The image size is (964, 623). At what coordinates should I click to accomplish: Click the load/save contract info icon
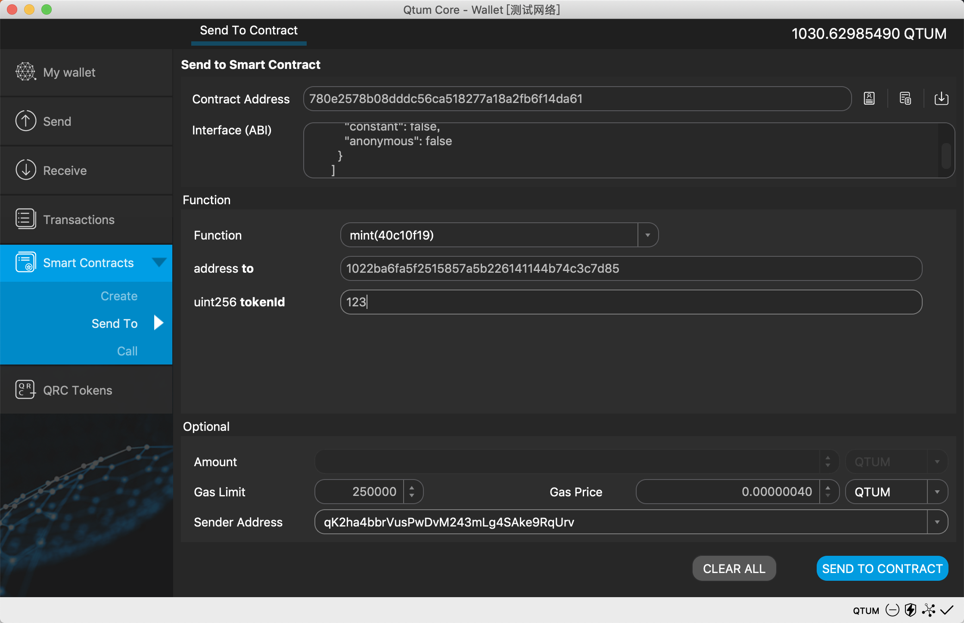click(x=941, y=99)
